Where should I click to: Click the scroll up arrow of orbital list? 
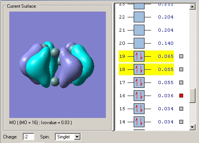coord(192,7)
